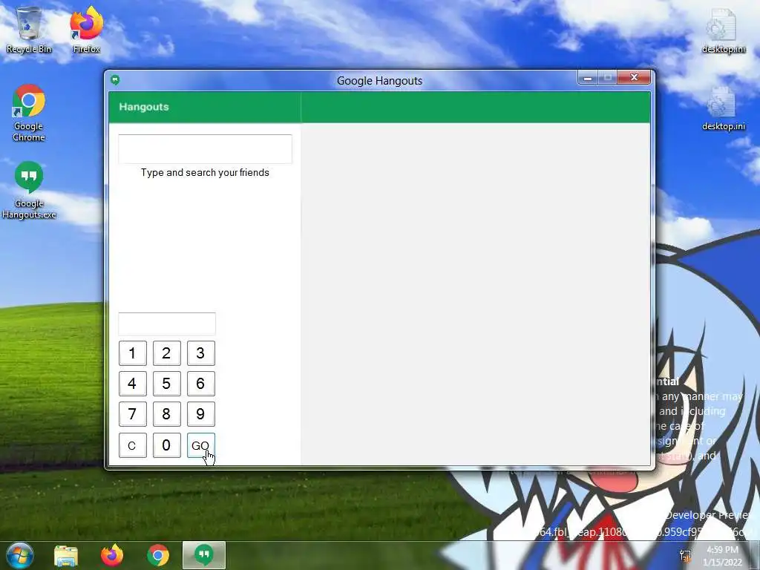Screen dimensions: 760x570
Task: Tap digit 7 on the keypad
Action: coord(132,414)
